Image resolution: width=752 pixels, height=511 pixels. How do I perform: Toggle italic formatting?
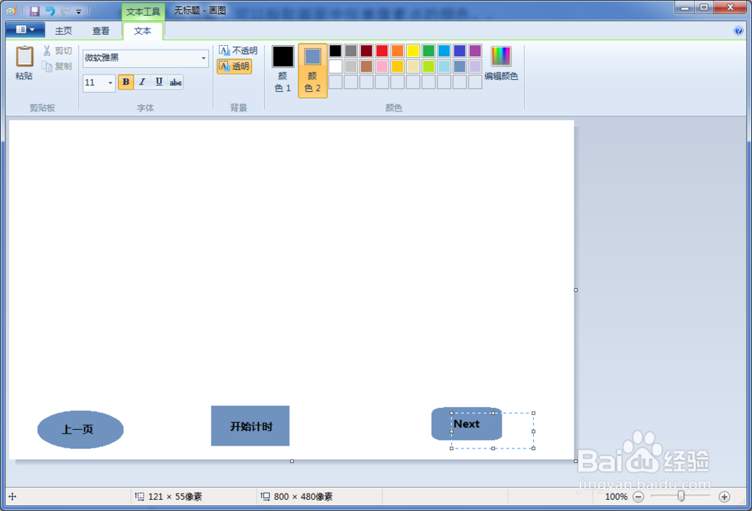[x=142, y=82]
